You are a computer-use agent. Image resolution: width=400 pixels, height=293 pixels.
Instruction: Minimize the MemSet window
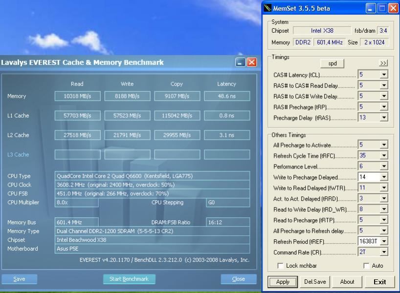(x=370, y=8)
